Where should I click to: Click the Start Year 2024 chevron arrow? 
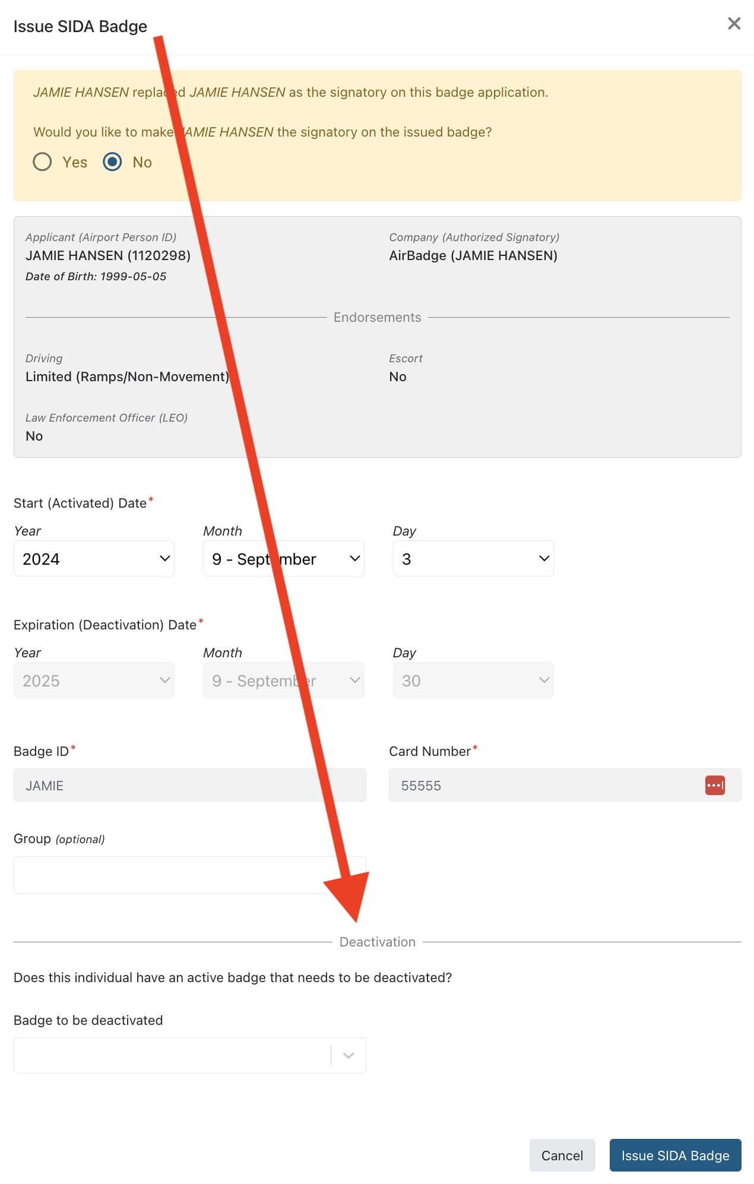[165, 559]
